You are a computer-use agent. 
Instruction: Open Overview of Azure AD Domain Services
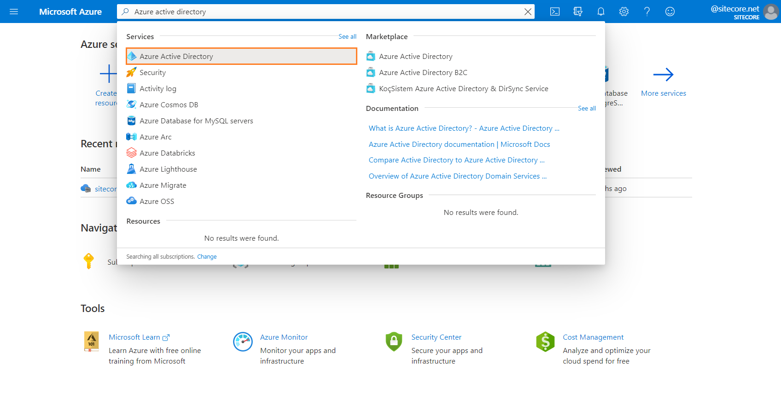coord(458,176)
